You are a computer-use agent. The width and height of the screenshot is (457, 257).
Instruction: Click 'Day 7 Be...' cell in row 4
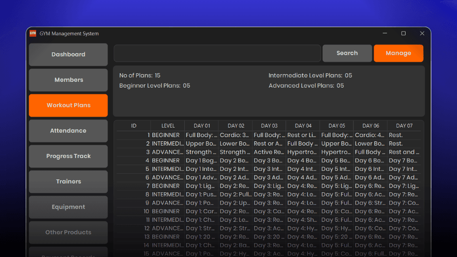pos(404,160)
